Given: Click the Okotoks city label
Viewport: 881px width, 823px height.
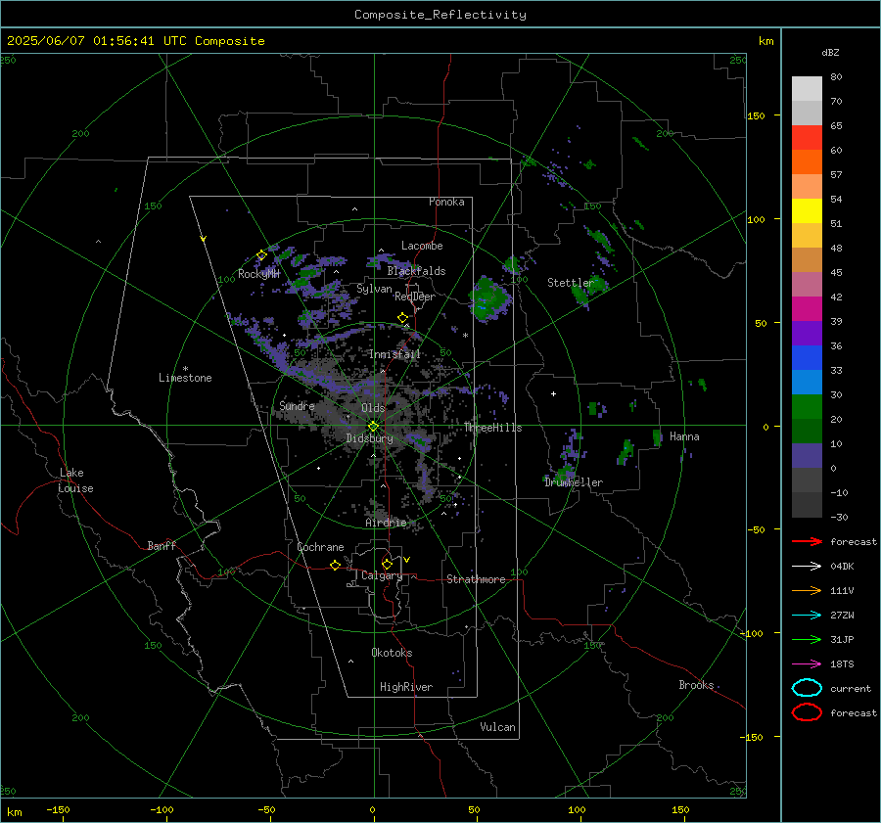Looking at the screenshot, I should click(x=392, y=653).
